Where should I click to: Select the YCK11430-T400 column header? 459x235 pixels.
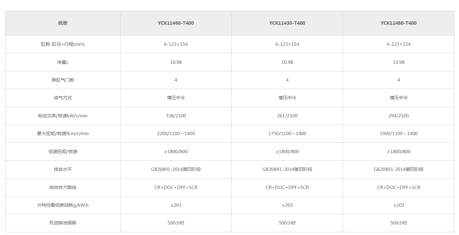[287, 23]
